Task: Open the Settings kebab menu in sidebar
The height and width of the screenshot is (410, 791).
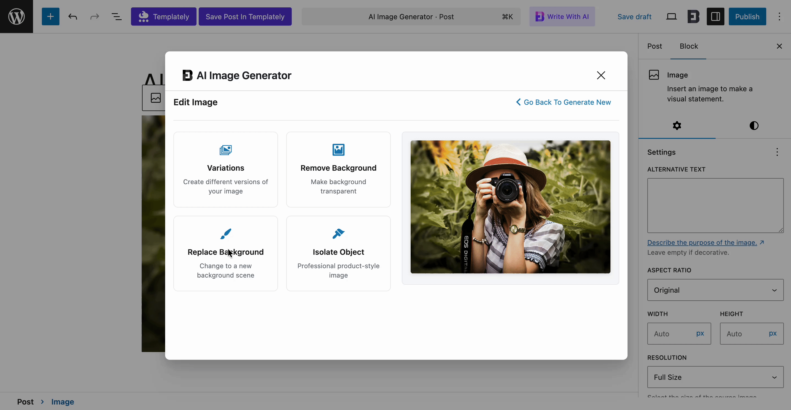Action: coord(777,152)
